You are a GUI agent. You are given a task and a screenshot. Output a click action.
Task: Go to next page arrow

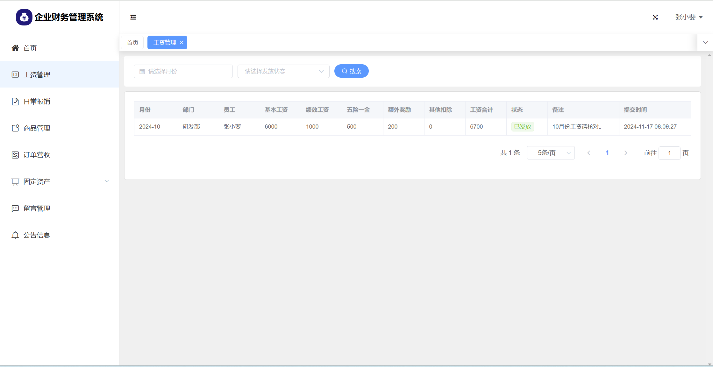pyautogui.click(x=625, y=153)
